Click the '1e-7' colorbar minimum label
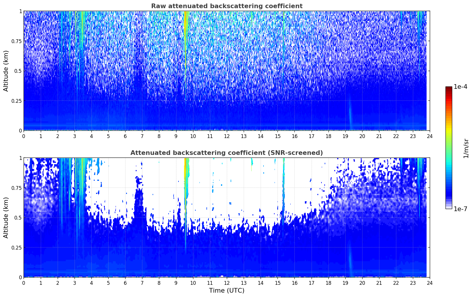The image size is (472, 297). 460,209
